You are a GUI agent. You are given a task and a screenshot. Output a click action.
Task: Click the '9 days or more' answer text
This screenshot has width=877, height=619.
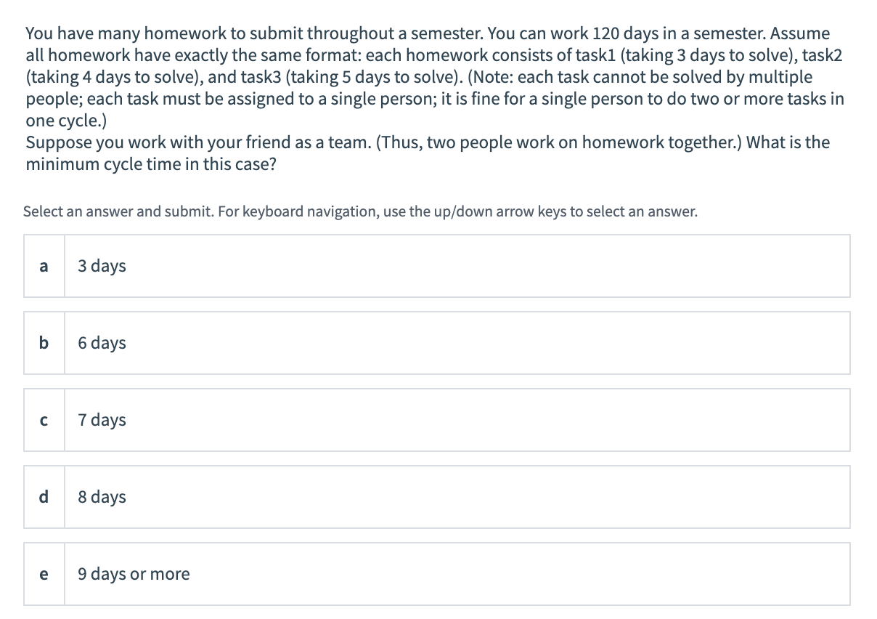tap(134, 574)
